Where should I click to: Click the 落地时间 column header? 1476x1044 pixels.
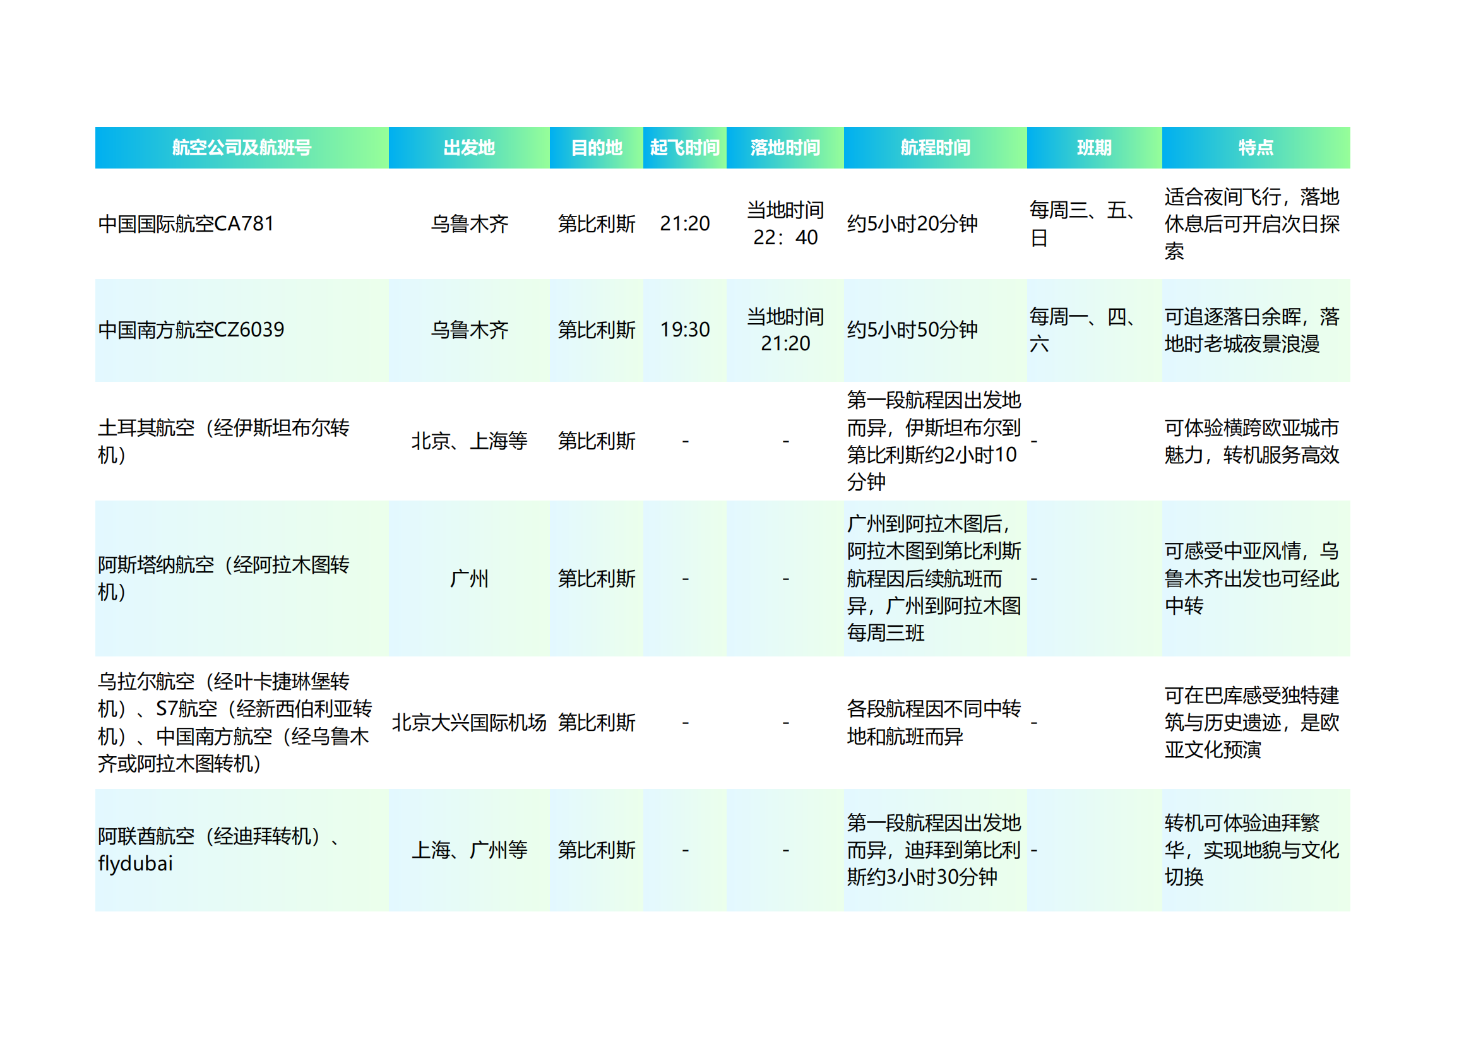pos(785,148)
